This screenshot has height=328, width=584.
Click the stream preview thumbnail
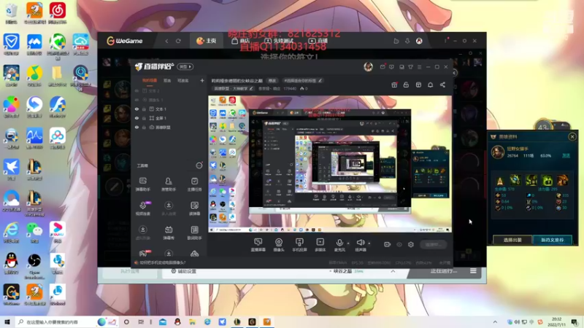point(330,165)
